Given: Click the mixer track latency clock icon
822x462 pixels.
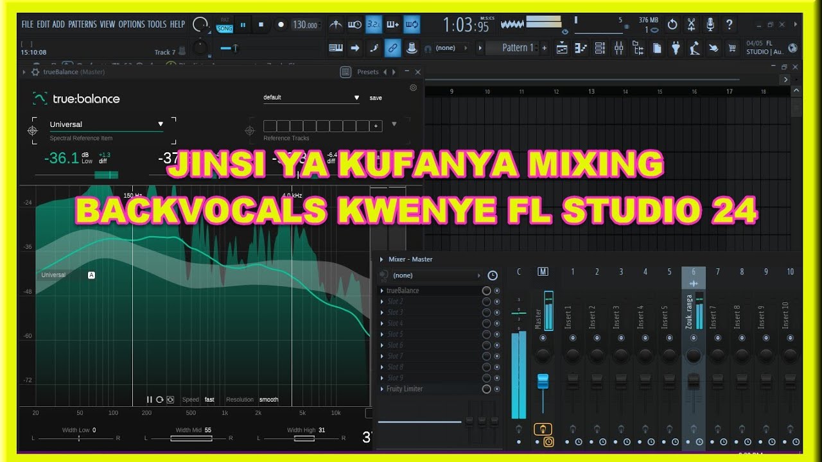Looking at the screenshot, I should [493, 275].
